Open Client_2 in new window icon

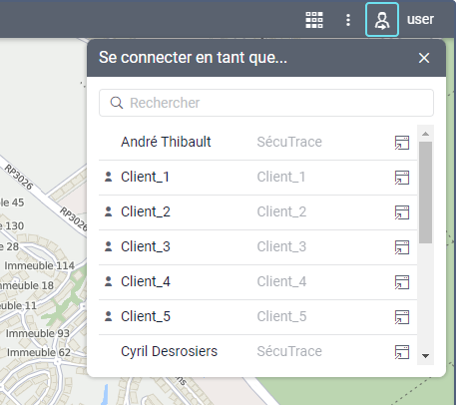coord(402,212)
